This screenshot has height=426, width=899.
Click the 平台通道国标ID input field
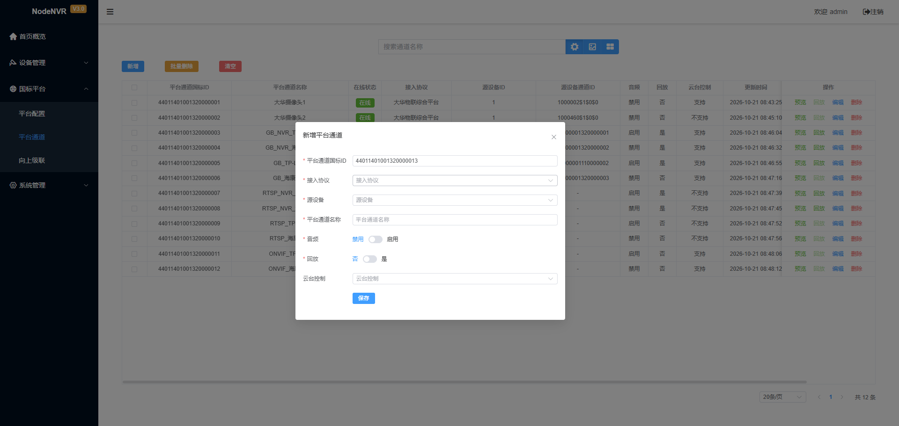(455, 161)
